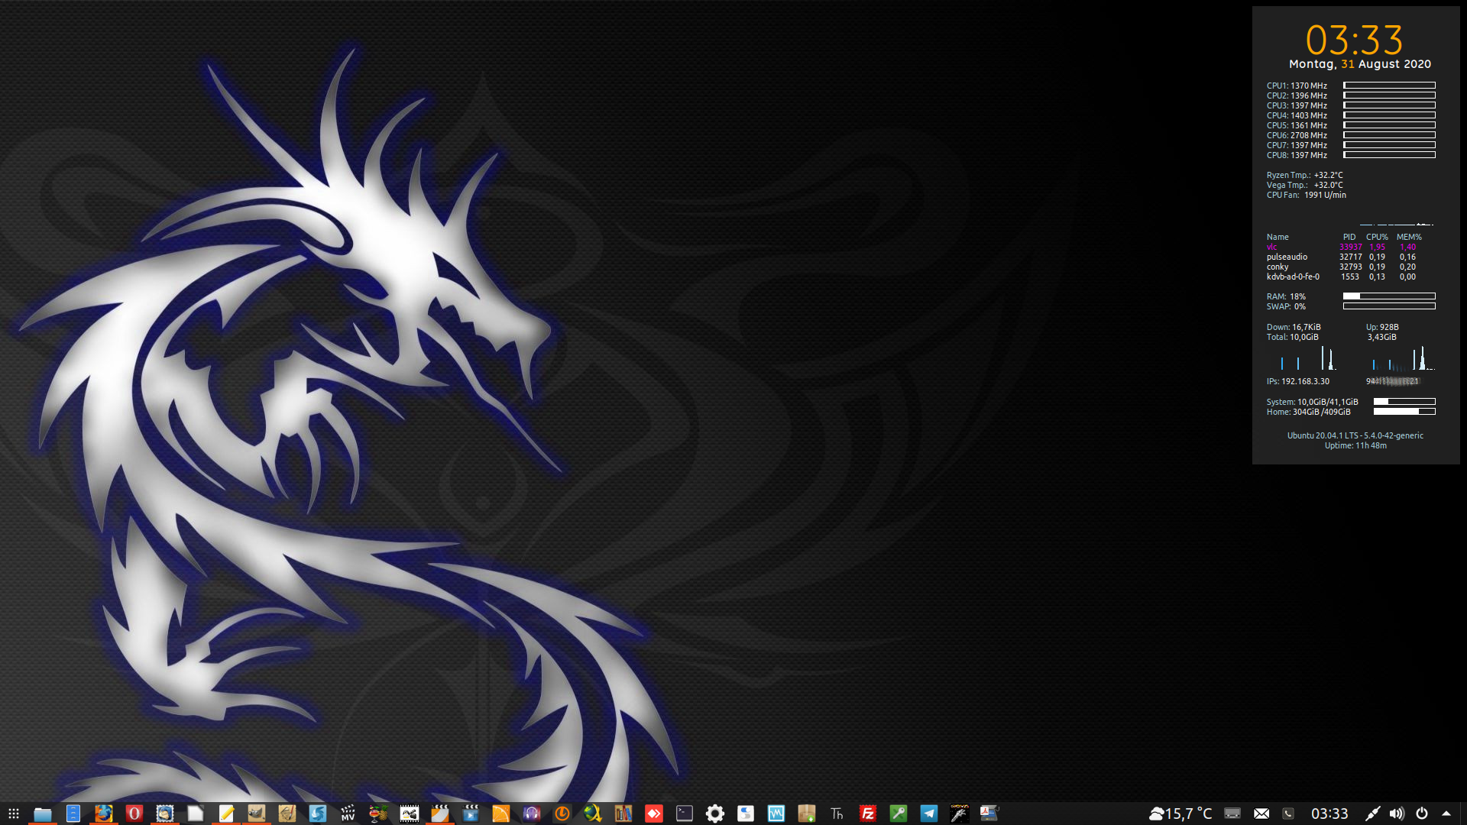
Task: Show the network connection menu
Action: point(1372,814)
